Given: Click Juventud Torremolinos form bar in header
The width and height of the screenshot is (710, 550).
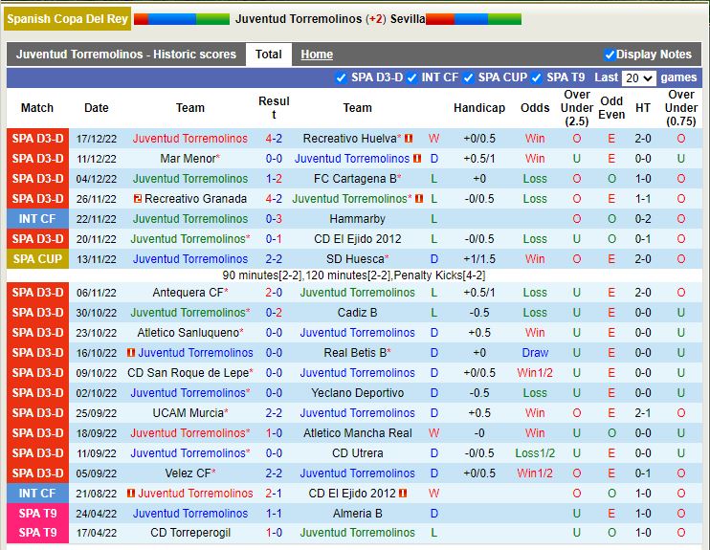Looking at the screenshot, I should [182, 19].
